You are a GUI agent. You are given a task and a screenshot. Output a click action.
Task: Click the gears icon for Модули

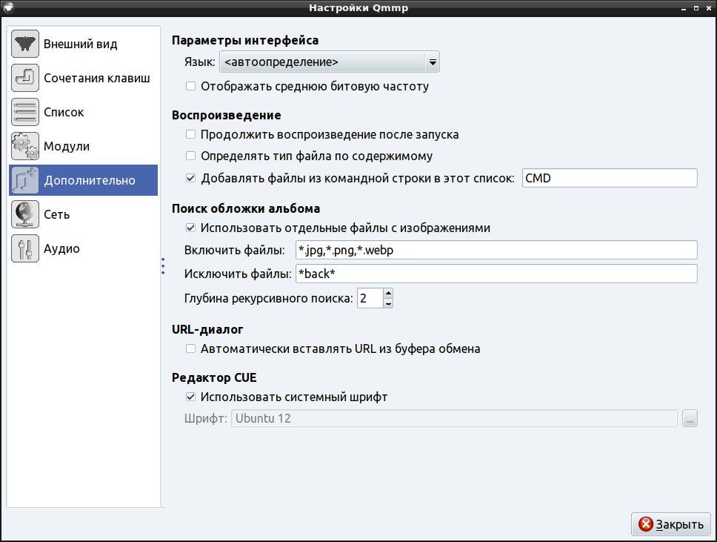click(x=25, y=147)
